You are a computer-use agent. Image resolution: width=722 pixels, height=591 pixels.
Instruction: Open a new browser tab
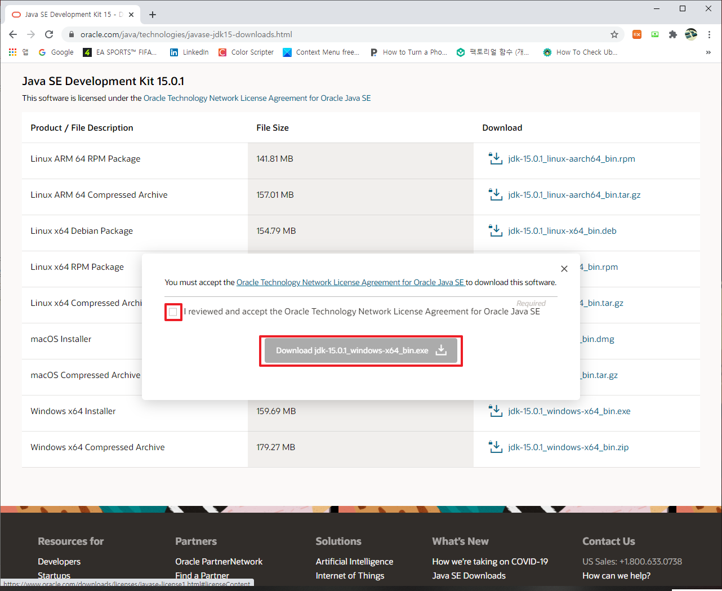pos(153,15)
